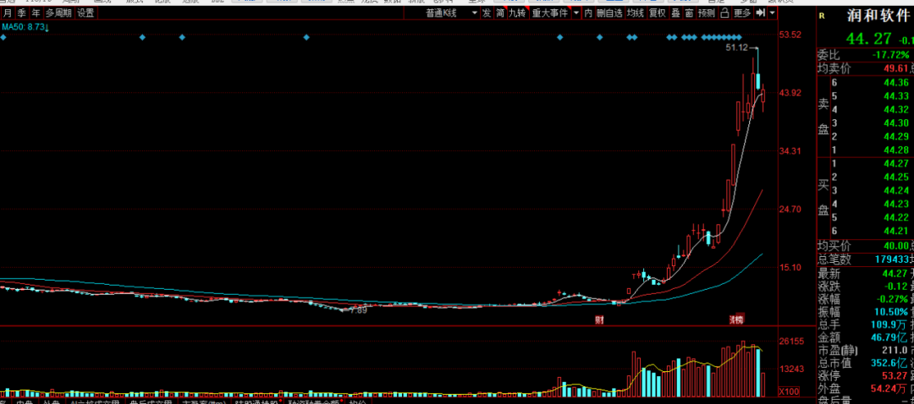Open the 多周期 multi-period view
The width and height of the screenshot is (914, 404).
(x=59, y=13)
